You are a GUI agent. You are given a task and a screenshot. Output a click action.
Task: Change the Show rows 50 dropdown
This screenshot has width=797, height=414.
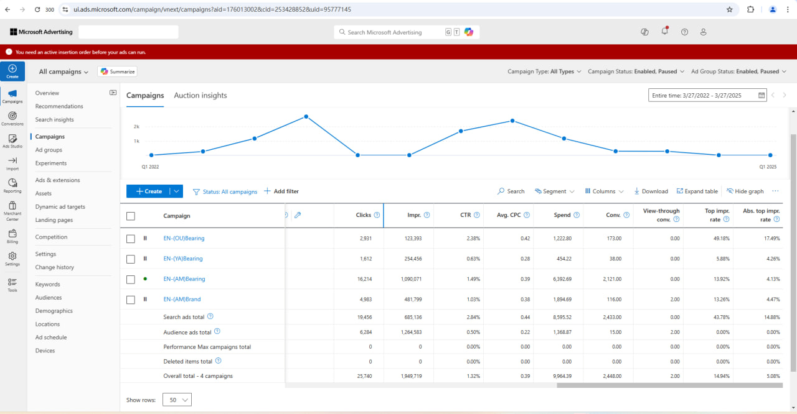coord(177,400)
